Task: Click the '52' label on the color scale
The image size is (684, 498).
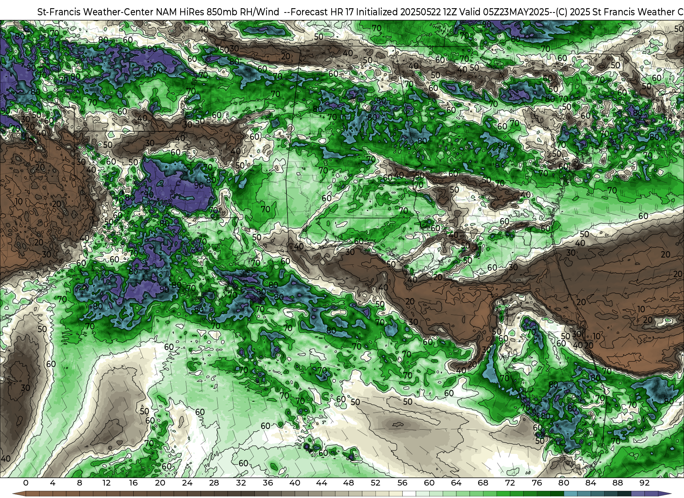Action: (375, 483)
